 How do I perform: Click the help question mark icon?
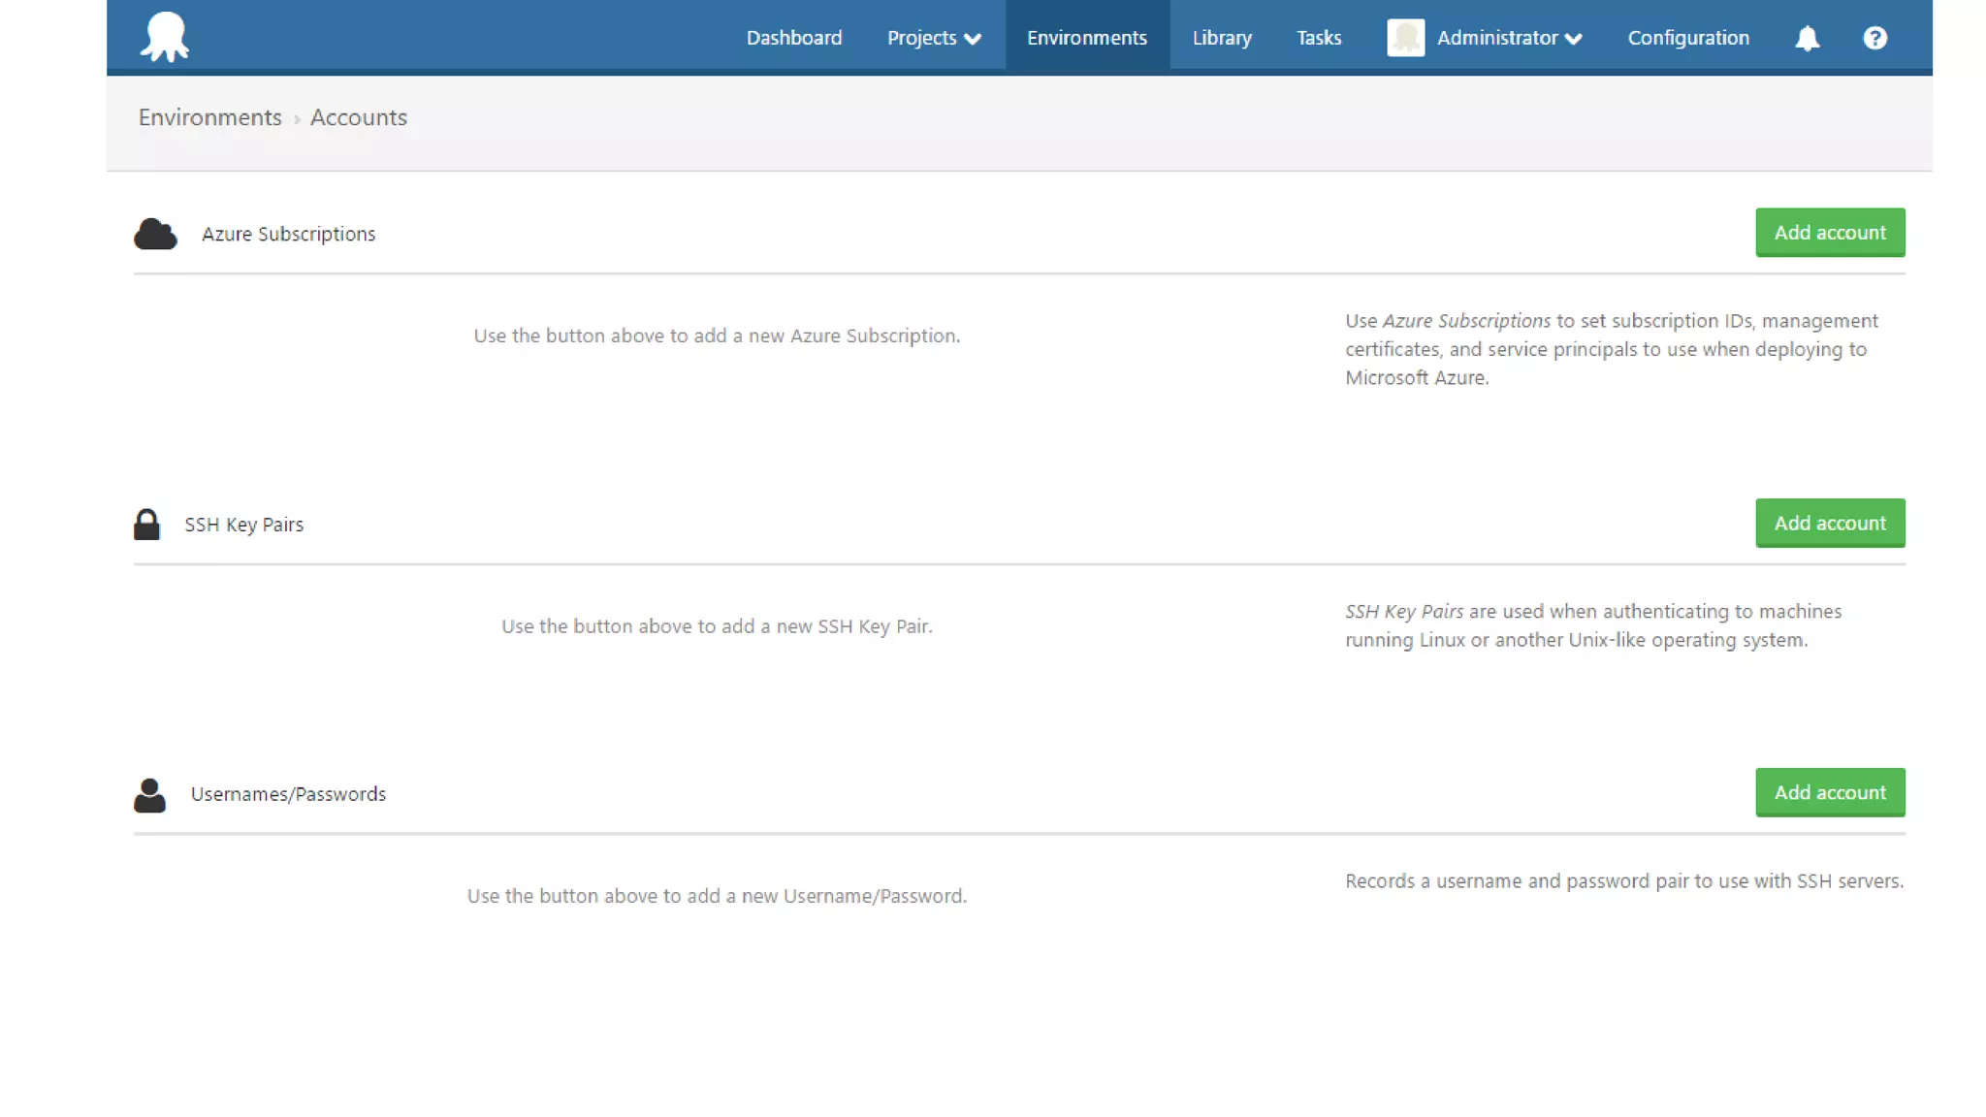1874,38
